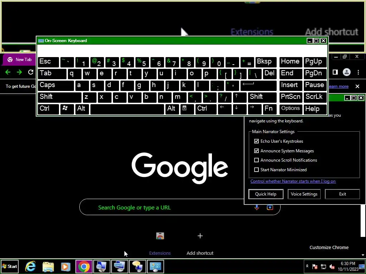
Task: Click the Google search box
Action: coord(180,207)
